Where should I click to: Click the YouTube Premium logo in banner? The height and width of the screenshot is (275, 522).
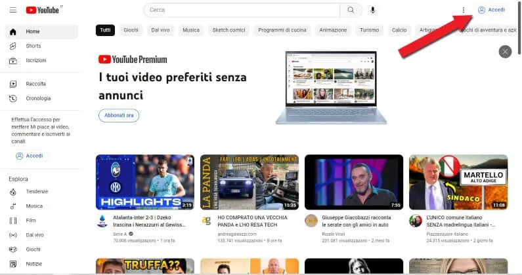(x=133, y=60)
